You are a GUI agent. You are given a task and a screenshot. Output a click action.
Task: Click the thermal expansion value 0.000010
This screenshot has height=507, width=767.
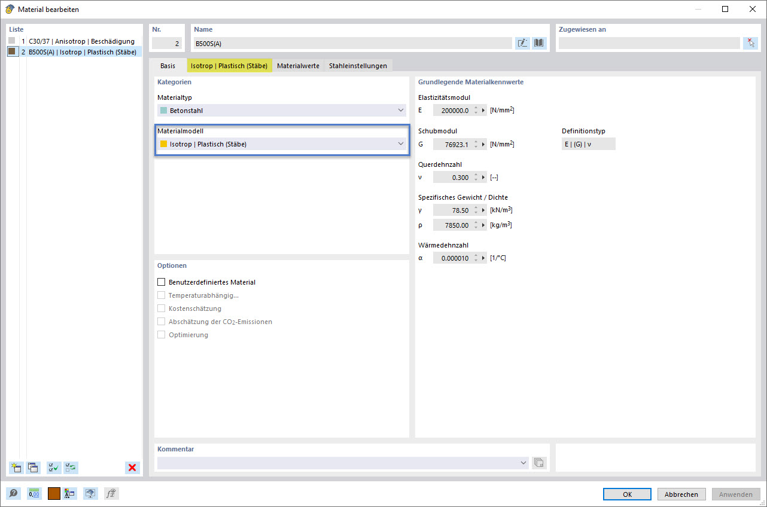(452, 258)
